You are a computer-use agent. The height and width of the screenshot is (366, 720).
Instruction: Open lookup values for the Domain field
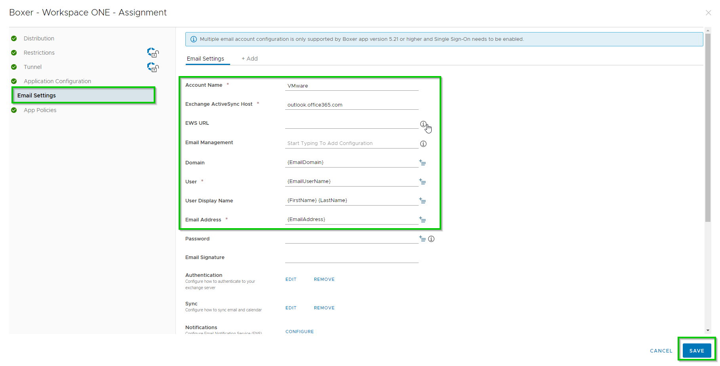click(422, 162)
